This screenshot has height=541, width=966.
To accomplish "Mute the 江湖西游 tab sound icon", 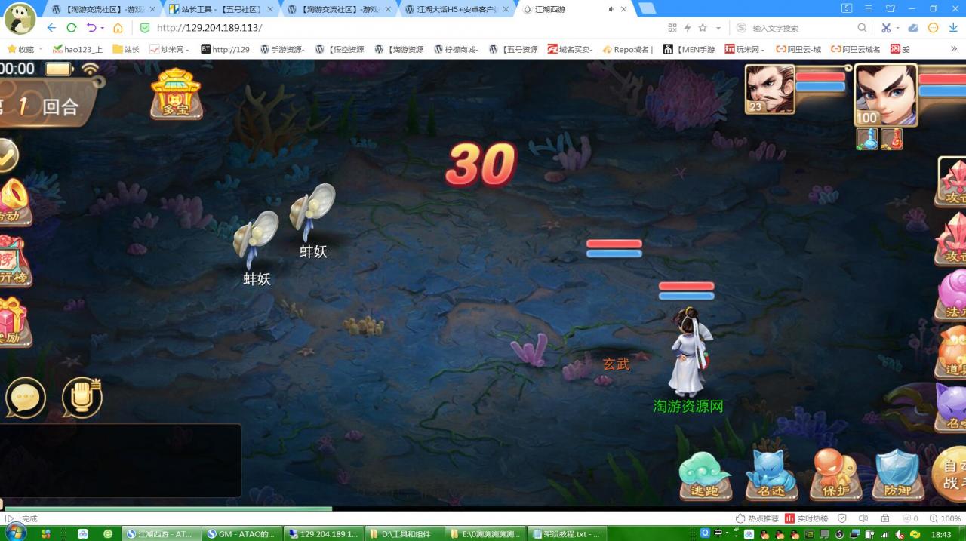I will (611, 9).
